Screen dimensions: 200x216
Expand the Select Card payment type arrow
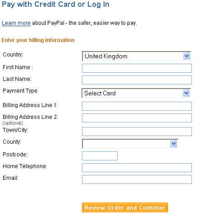[x=186, y=93]
